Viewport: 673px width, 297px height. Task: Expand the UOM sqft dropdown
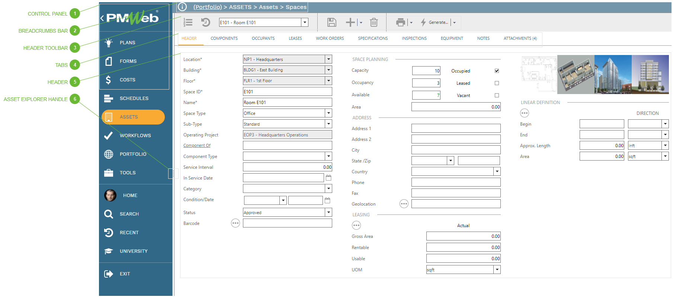pyautogui.click(x=497, y=270)
